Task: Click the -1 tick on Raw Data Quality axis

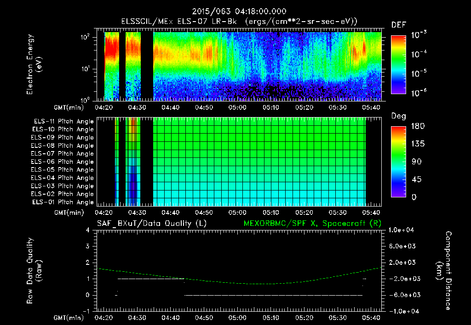Action: coord(86,311)
